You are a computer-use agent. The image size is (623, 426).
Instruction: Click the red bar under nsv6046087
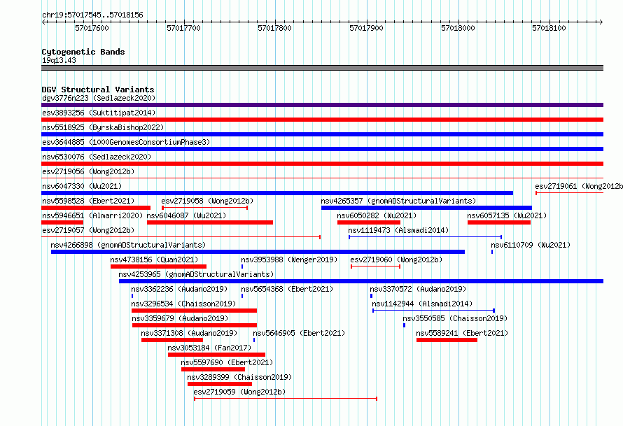(x=210, y=222)
